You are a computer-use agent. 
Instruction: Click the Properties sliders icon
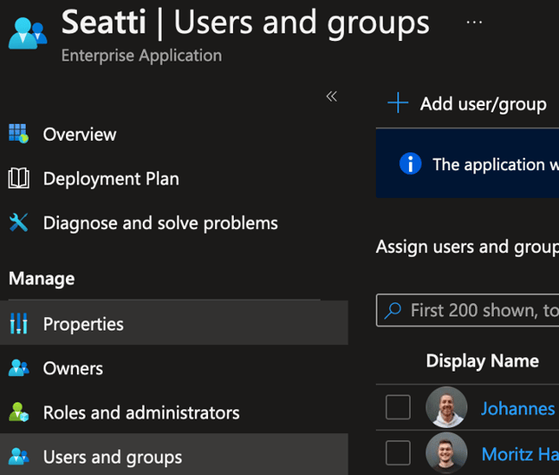point(19,323)
